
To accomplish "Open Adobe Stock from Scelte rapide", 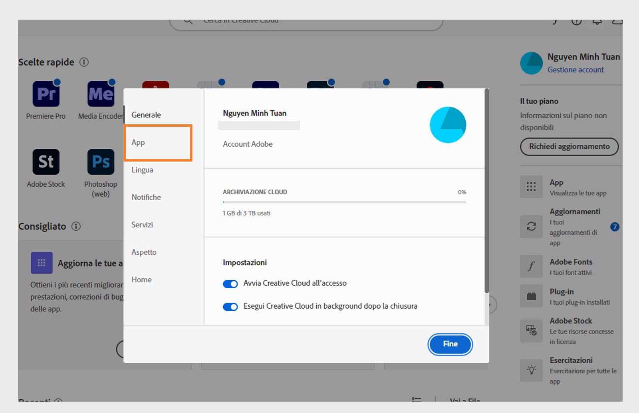I will 45,162.
